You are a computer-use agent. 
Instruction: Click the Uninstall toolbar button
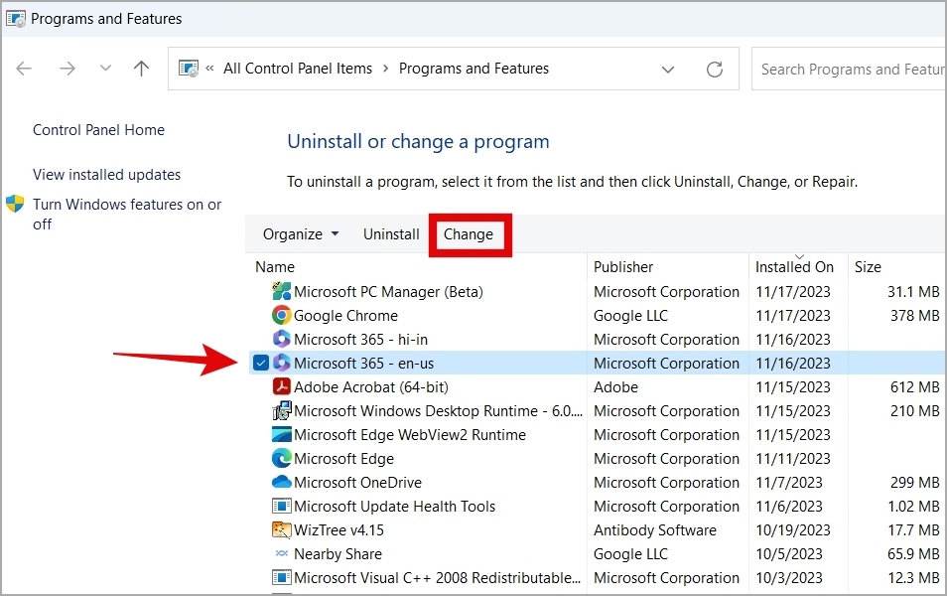[391, 234]
